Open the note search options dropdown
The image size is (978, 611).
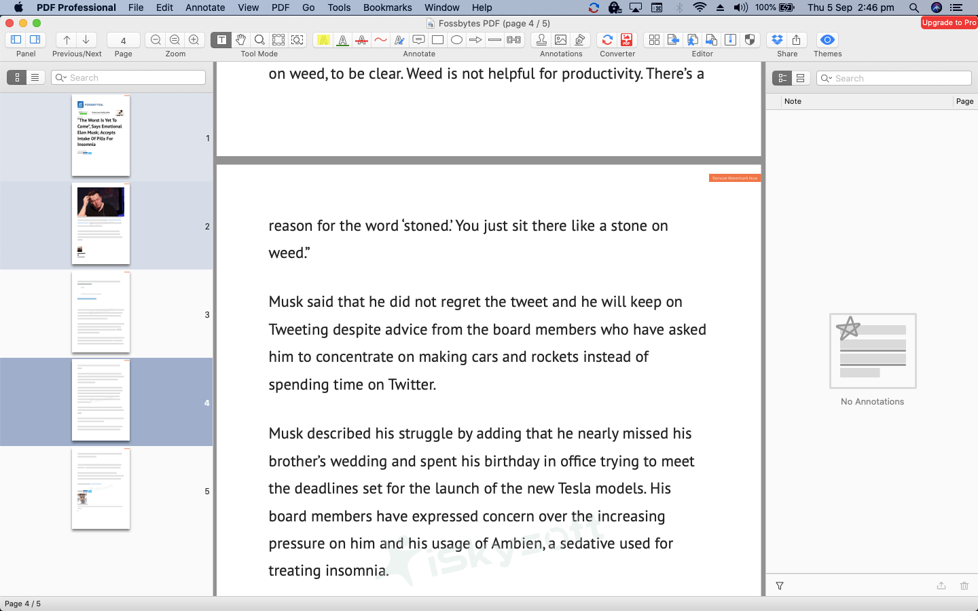pos(831,77)
